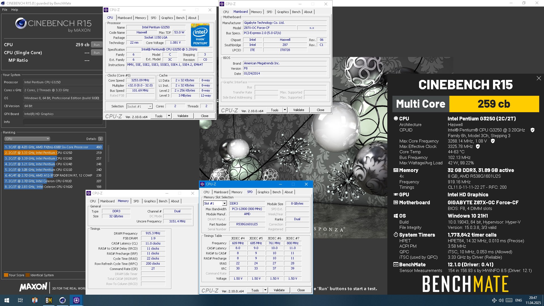Open CPU tab in Memory window
This screenshot has height=306, width=544.
pyautogui.click(x=93, y=201)
